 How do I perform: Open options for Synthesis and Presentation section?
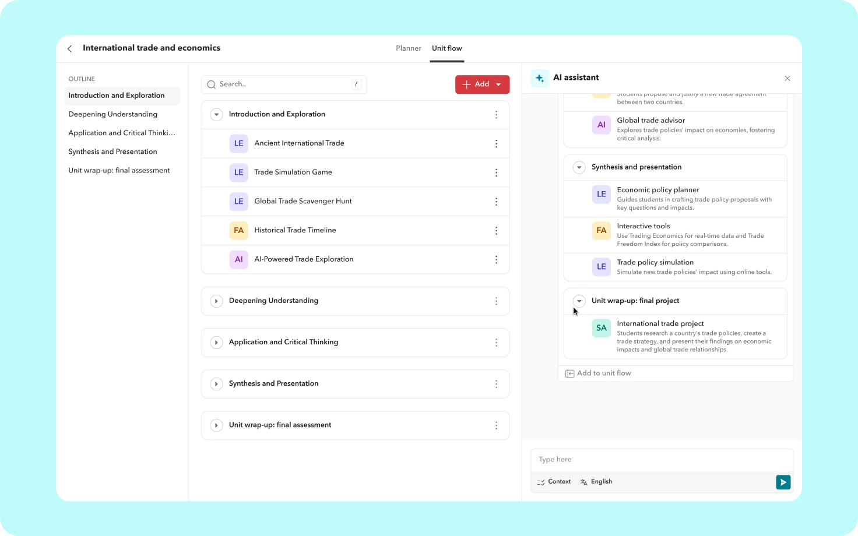point(497,384)
